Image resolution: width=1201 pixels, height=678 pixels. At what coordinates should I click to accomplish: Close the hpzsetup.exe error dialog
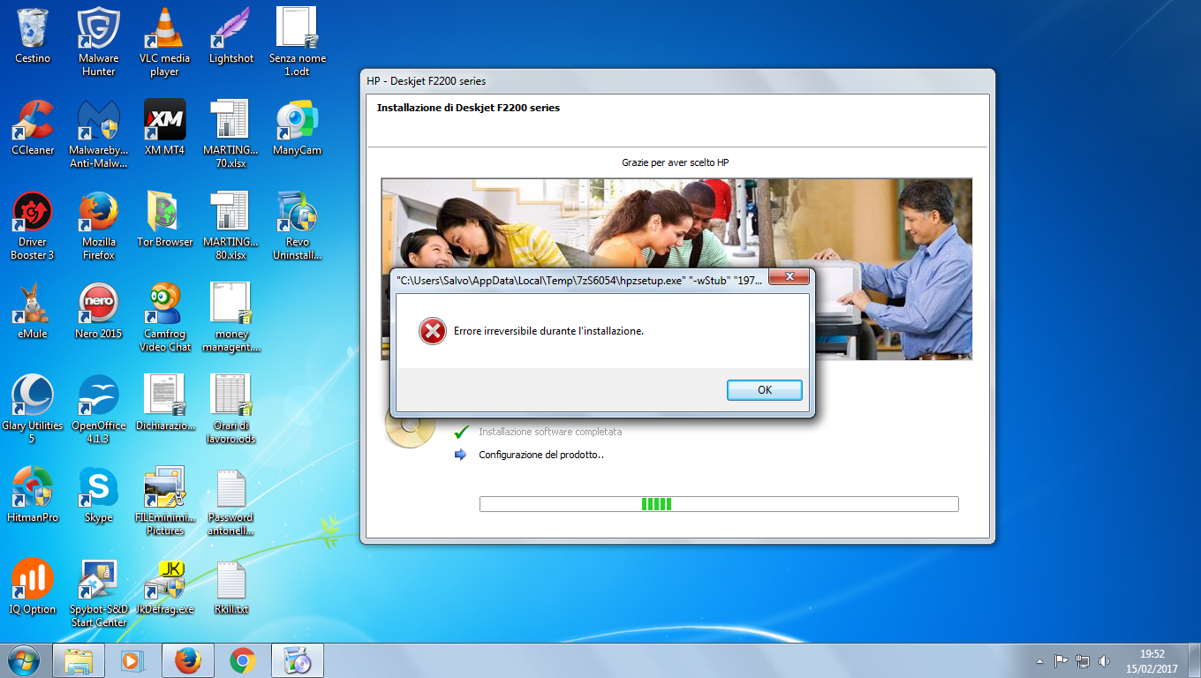[789, 278]
